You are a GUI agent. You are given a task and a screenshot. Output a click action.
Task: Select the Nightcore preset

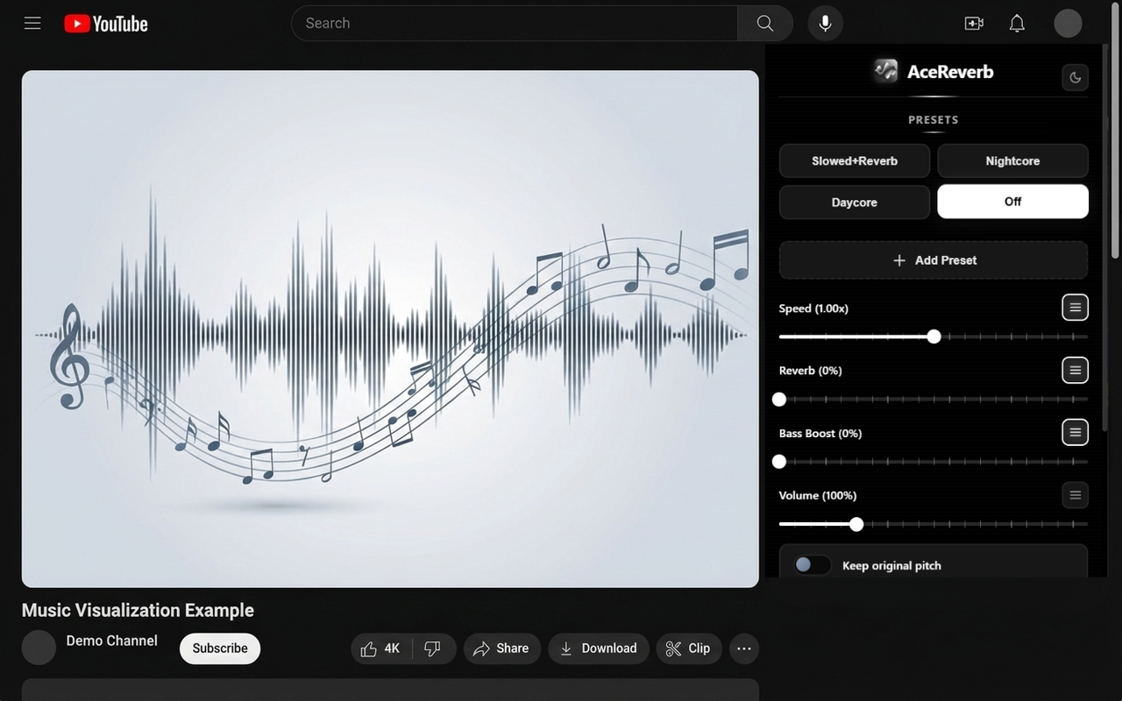click(x=1012, y=160)
